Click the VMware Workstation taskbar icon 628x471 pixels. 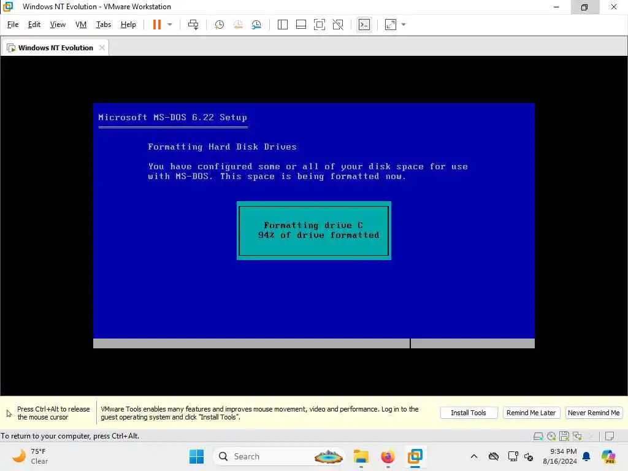click(x=415, y=456)
